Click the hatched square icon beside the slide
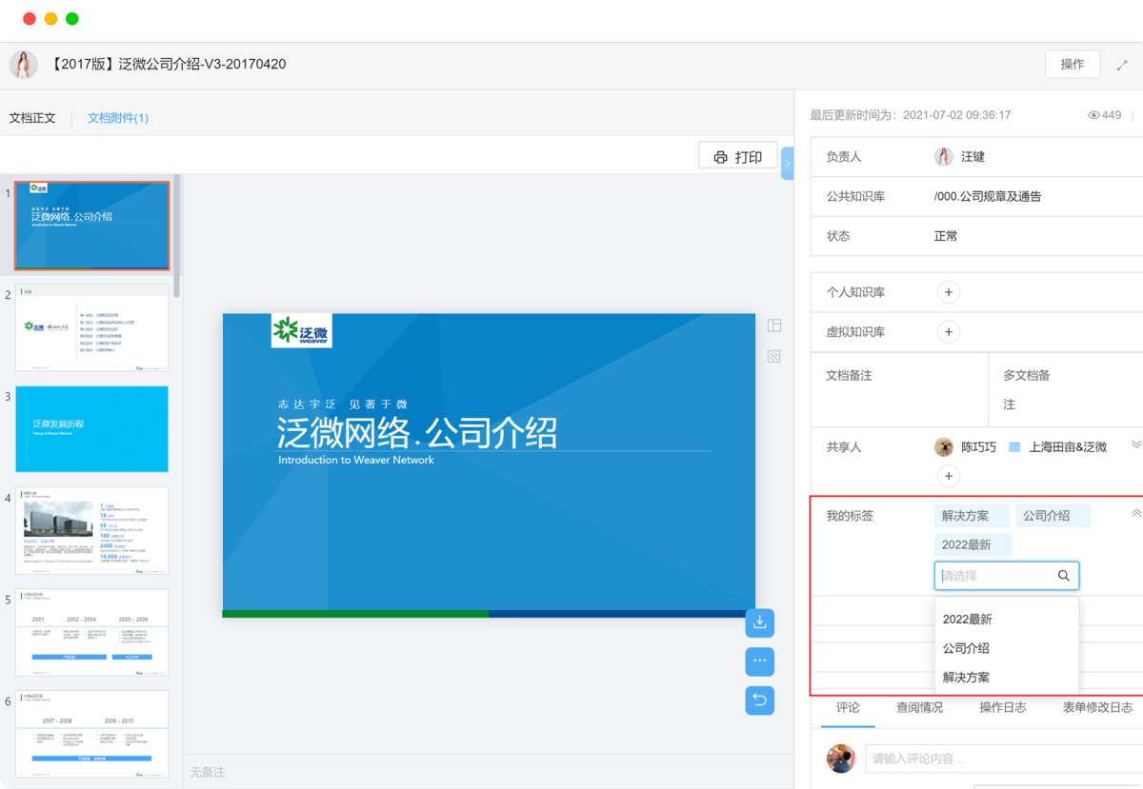The width and height of the screenshot is (1143, 789). 774,357
